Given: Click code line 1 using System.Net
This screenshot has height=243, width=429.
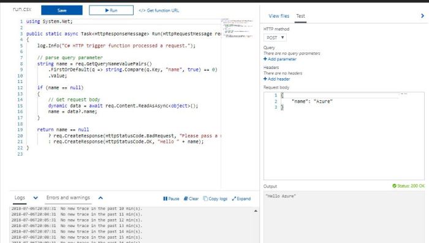Looking at the screenshot, I should coord(50,21).
